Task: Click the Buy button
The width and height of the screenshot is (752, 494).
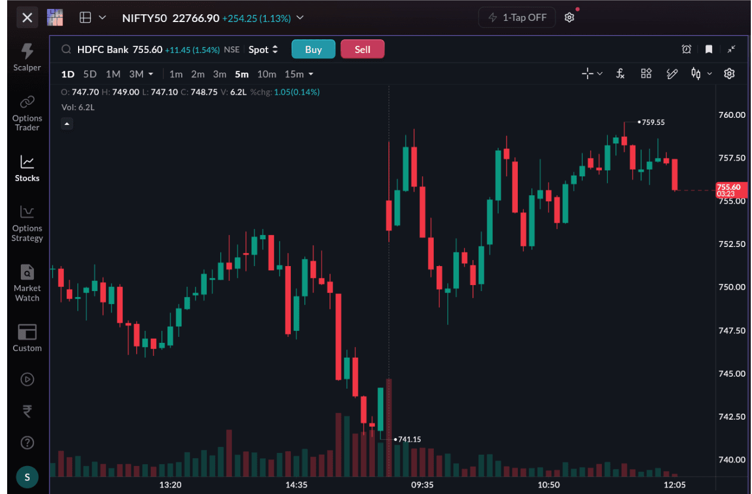Action: pyautogui.click(x=313, y=49)
